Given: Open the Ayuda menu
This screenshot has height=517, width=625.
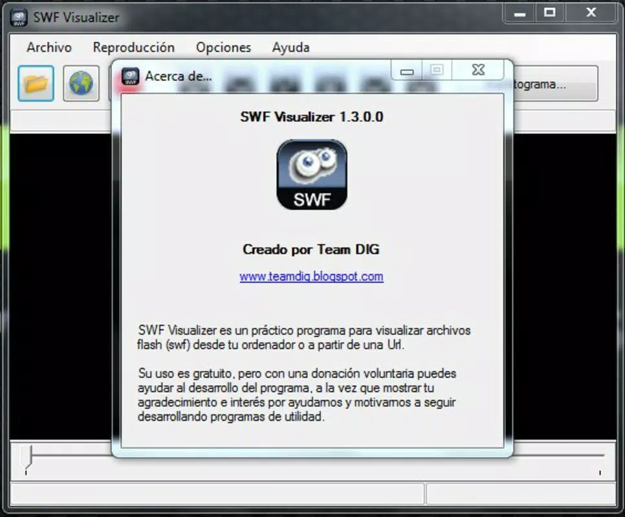Looking at the screenshot, I should pyautogui.click(x=291, y=47).
